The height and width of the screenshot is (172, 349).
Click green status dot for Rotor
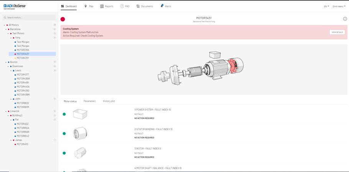[x=64, y=153]
